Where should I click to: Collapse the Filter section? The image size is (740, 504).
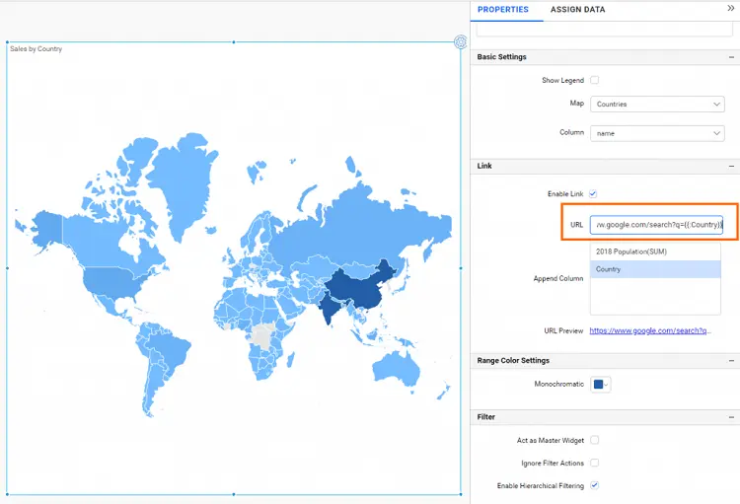731,417
